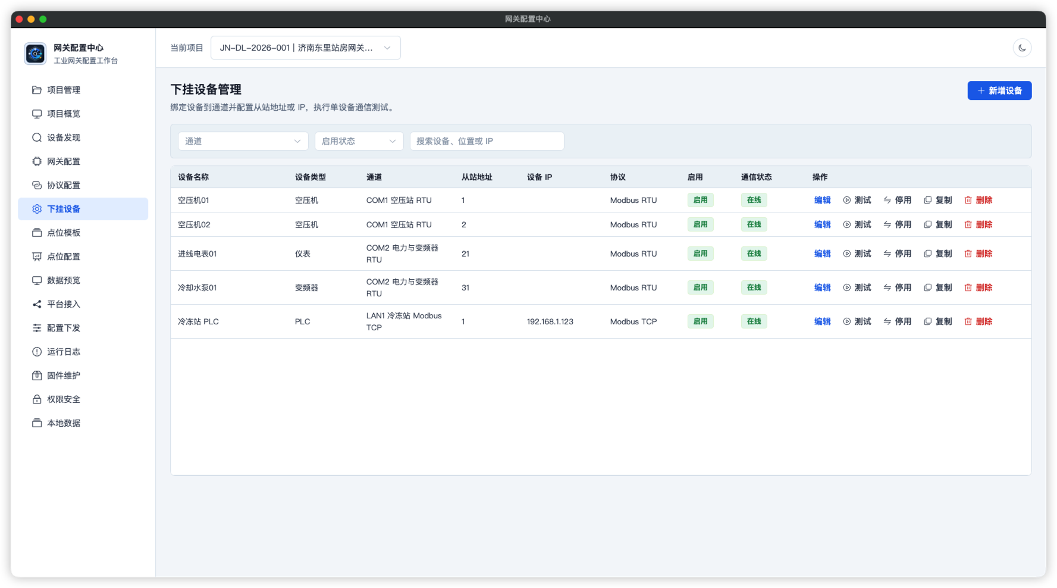Edit device 空压机01
Image resolution: width=1057 pixels, height=588 pixels.
tap(822, 200)
